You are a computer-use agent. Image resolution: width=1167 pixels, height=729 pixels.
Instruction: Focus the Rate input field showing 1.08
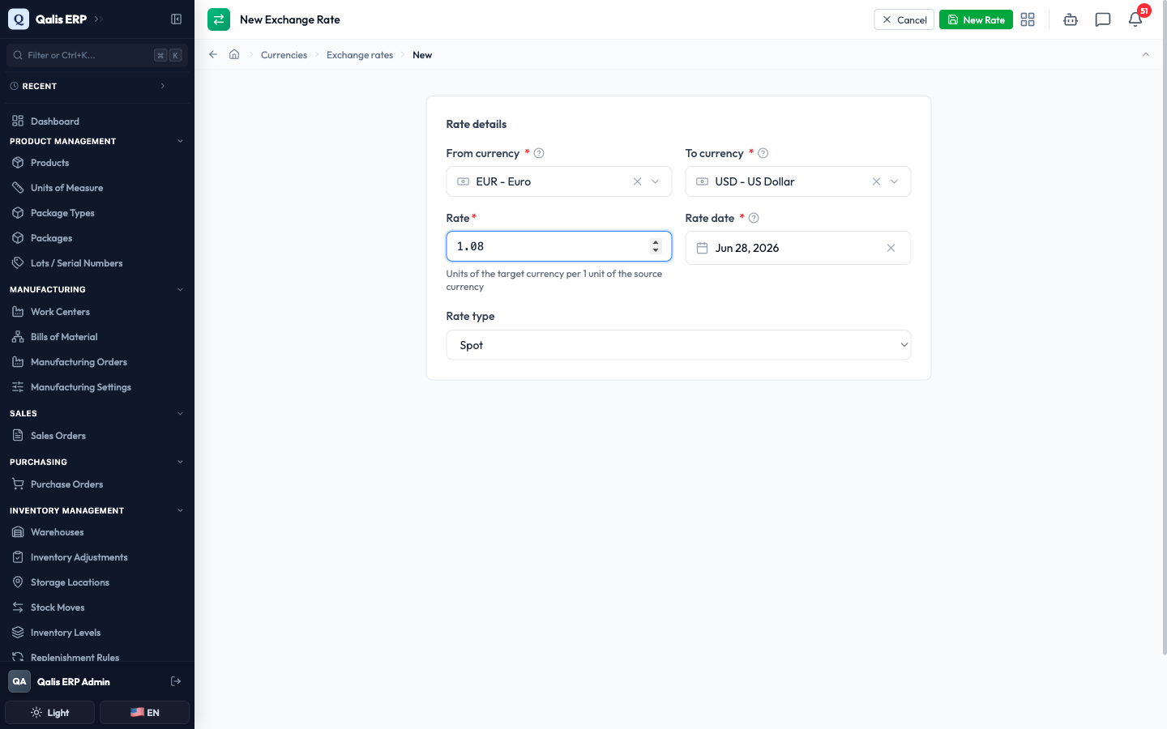pos(559,246)
